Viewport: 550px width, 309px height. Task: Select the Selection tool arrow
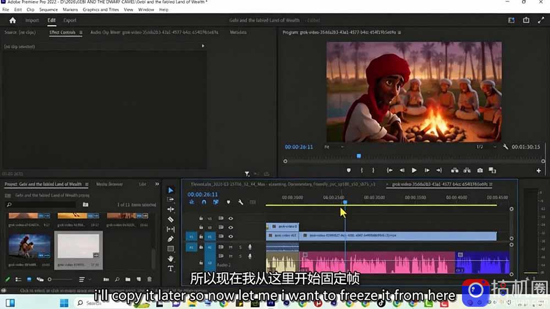(x=170, y=190)
